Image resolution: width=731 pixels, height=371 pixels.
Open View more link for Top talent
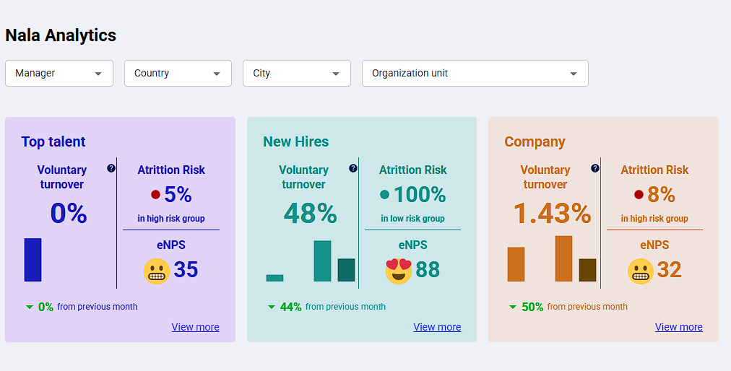pos(195,327)
